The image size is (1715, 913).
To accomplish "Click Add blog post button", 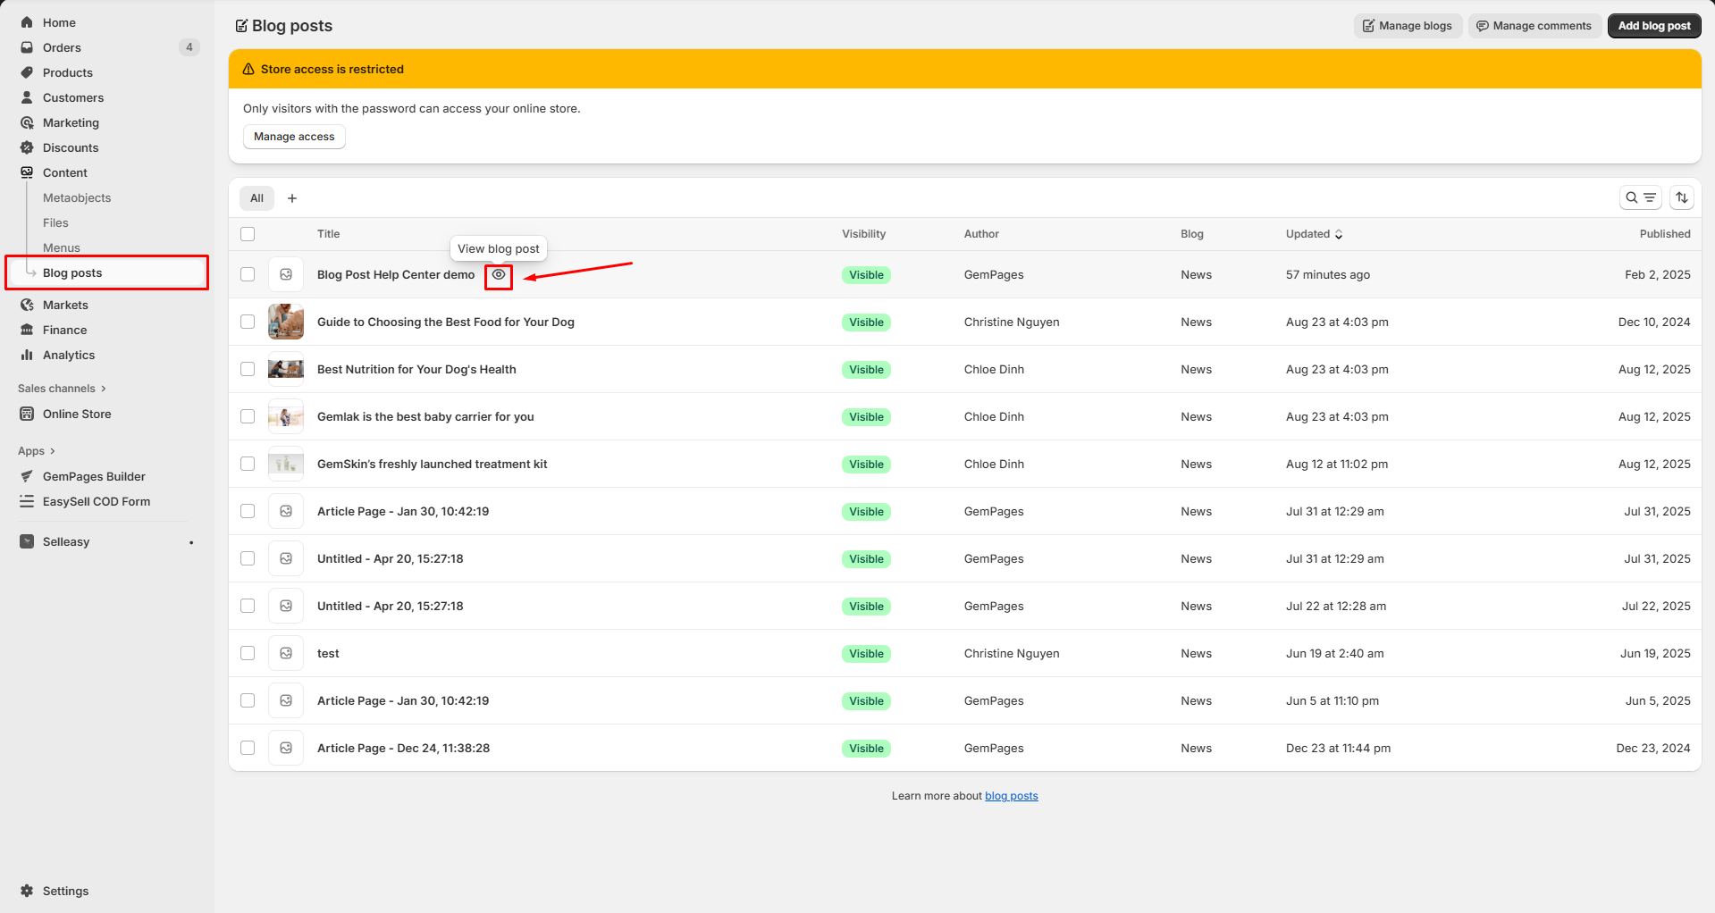I will [x=1653, y=26].
